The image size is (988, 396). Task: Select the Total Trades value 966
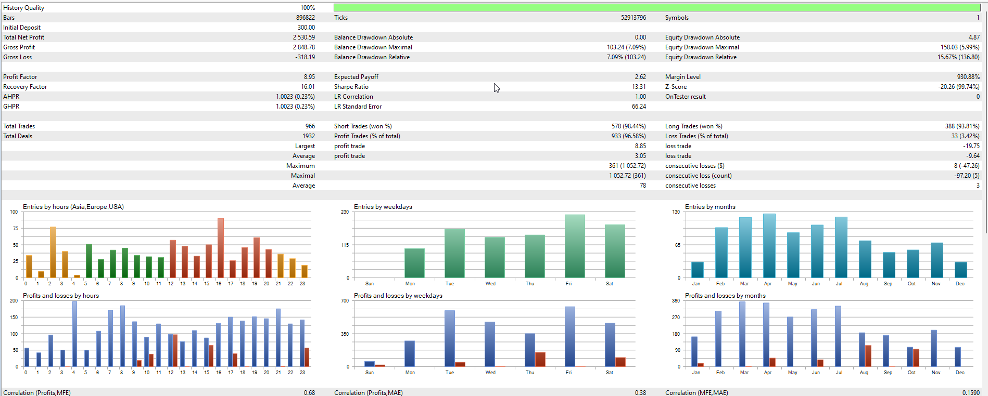point(310,126)
